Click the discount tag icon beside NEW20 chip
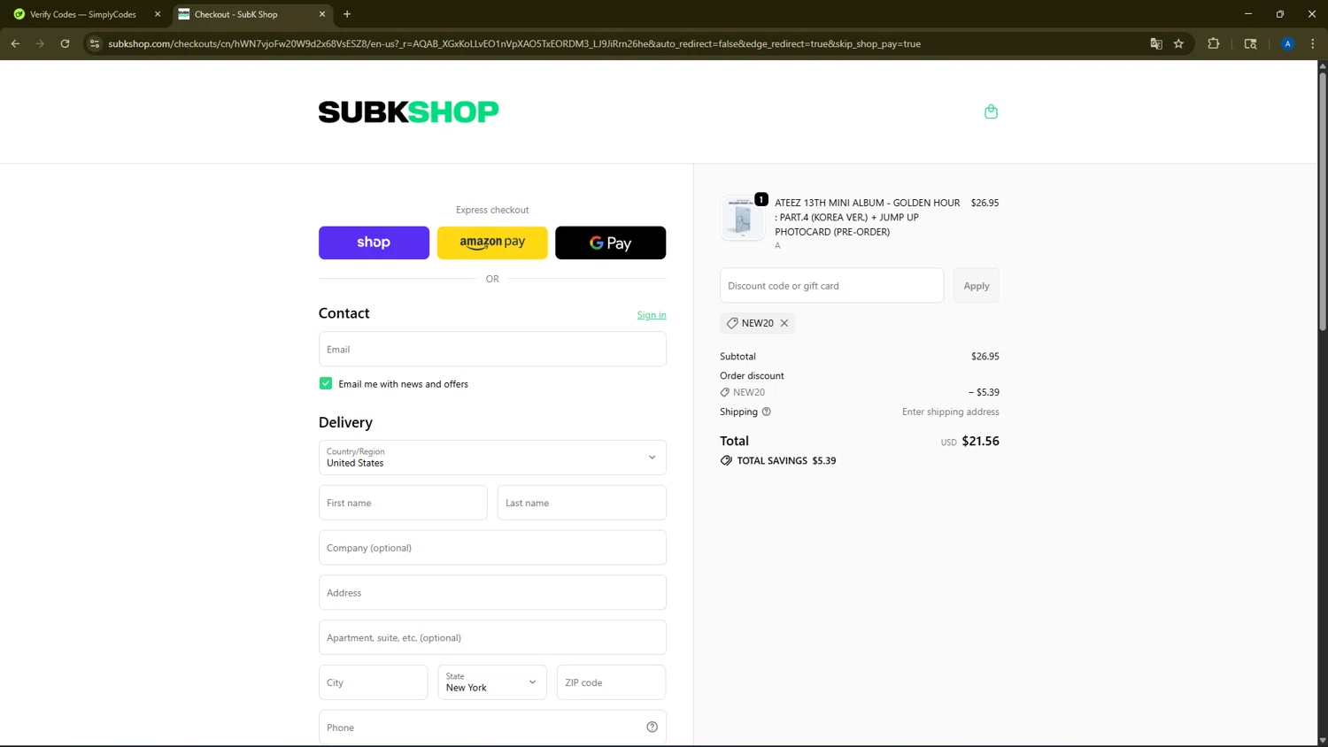Viewport: 1328px width, 747px height. coord(732,323)
